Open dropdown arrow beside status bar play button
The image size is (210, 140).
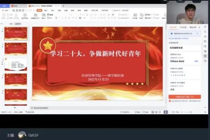(169, 112)
